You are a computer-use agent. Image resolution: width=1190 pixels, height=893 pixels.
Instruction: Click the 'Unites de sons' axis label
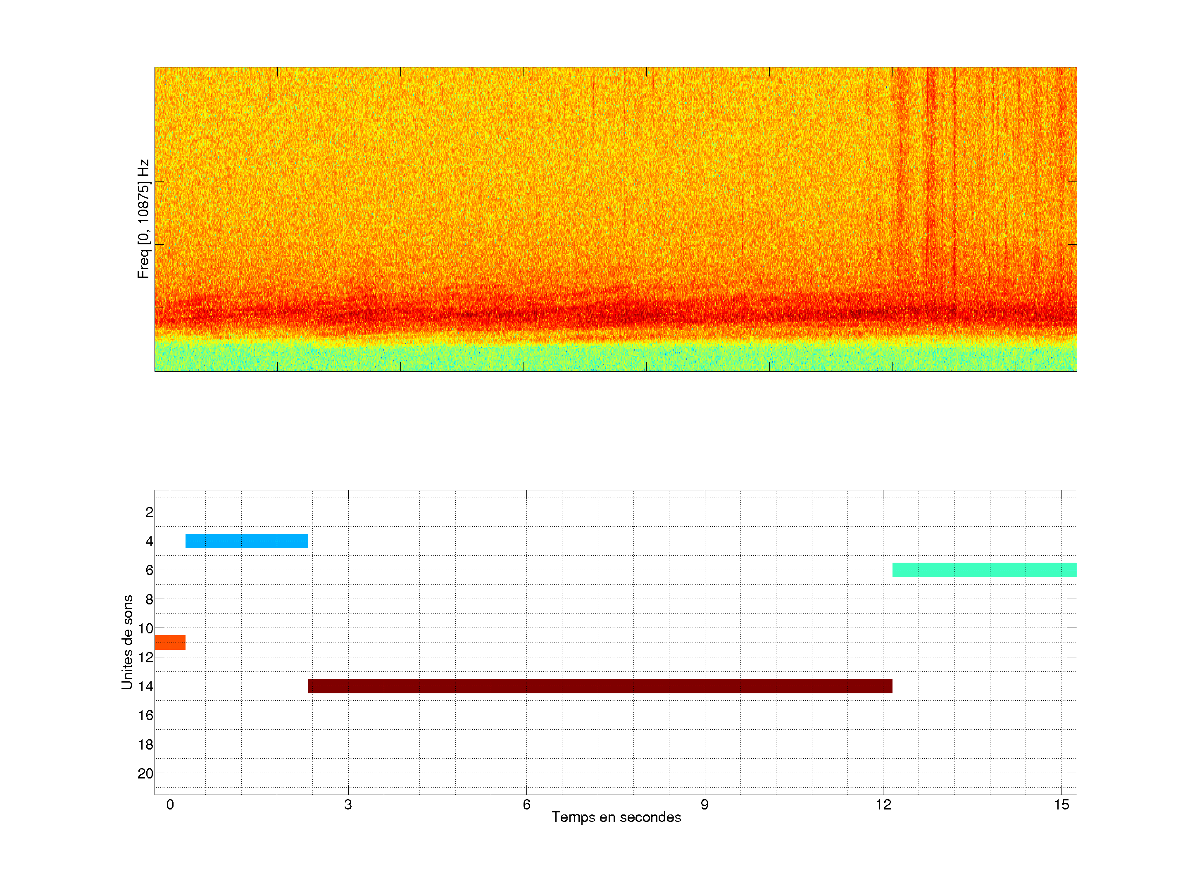[x=127, y=642]
